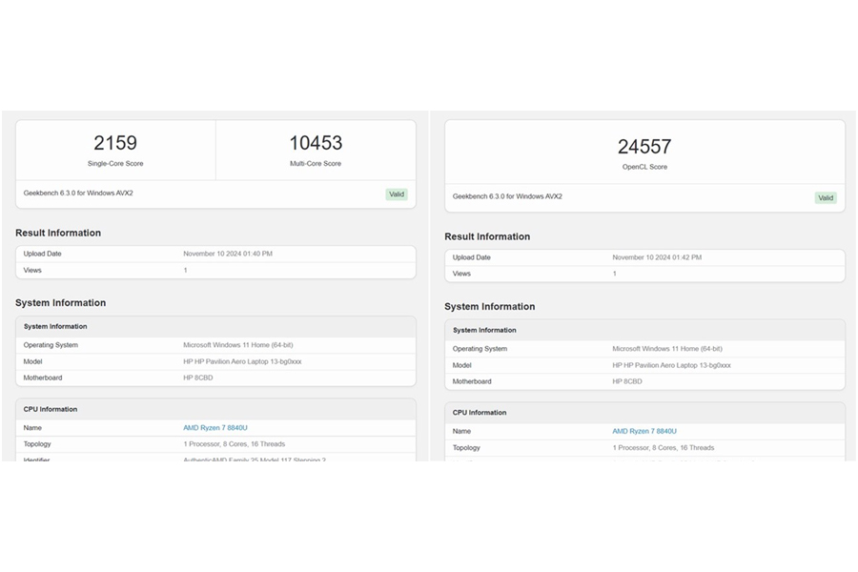
Task: Select the HP 8CBD motherboard value on the OpenCL page
Action: [627, 381]
